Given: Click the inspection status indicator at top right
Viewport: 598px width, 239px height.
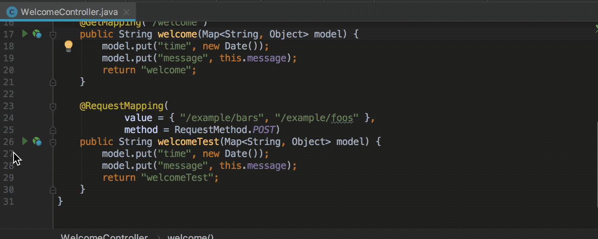Looking at the screenshot, I should coord(596,28).
